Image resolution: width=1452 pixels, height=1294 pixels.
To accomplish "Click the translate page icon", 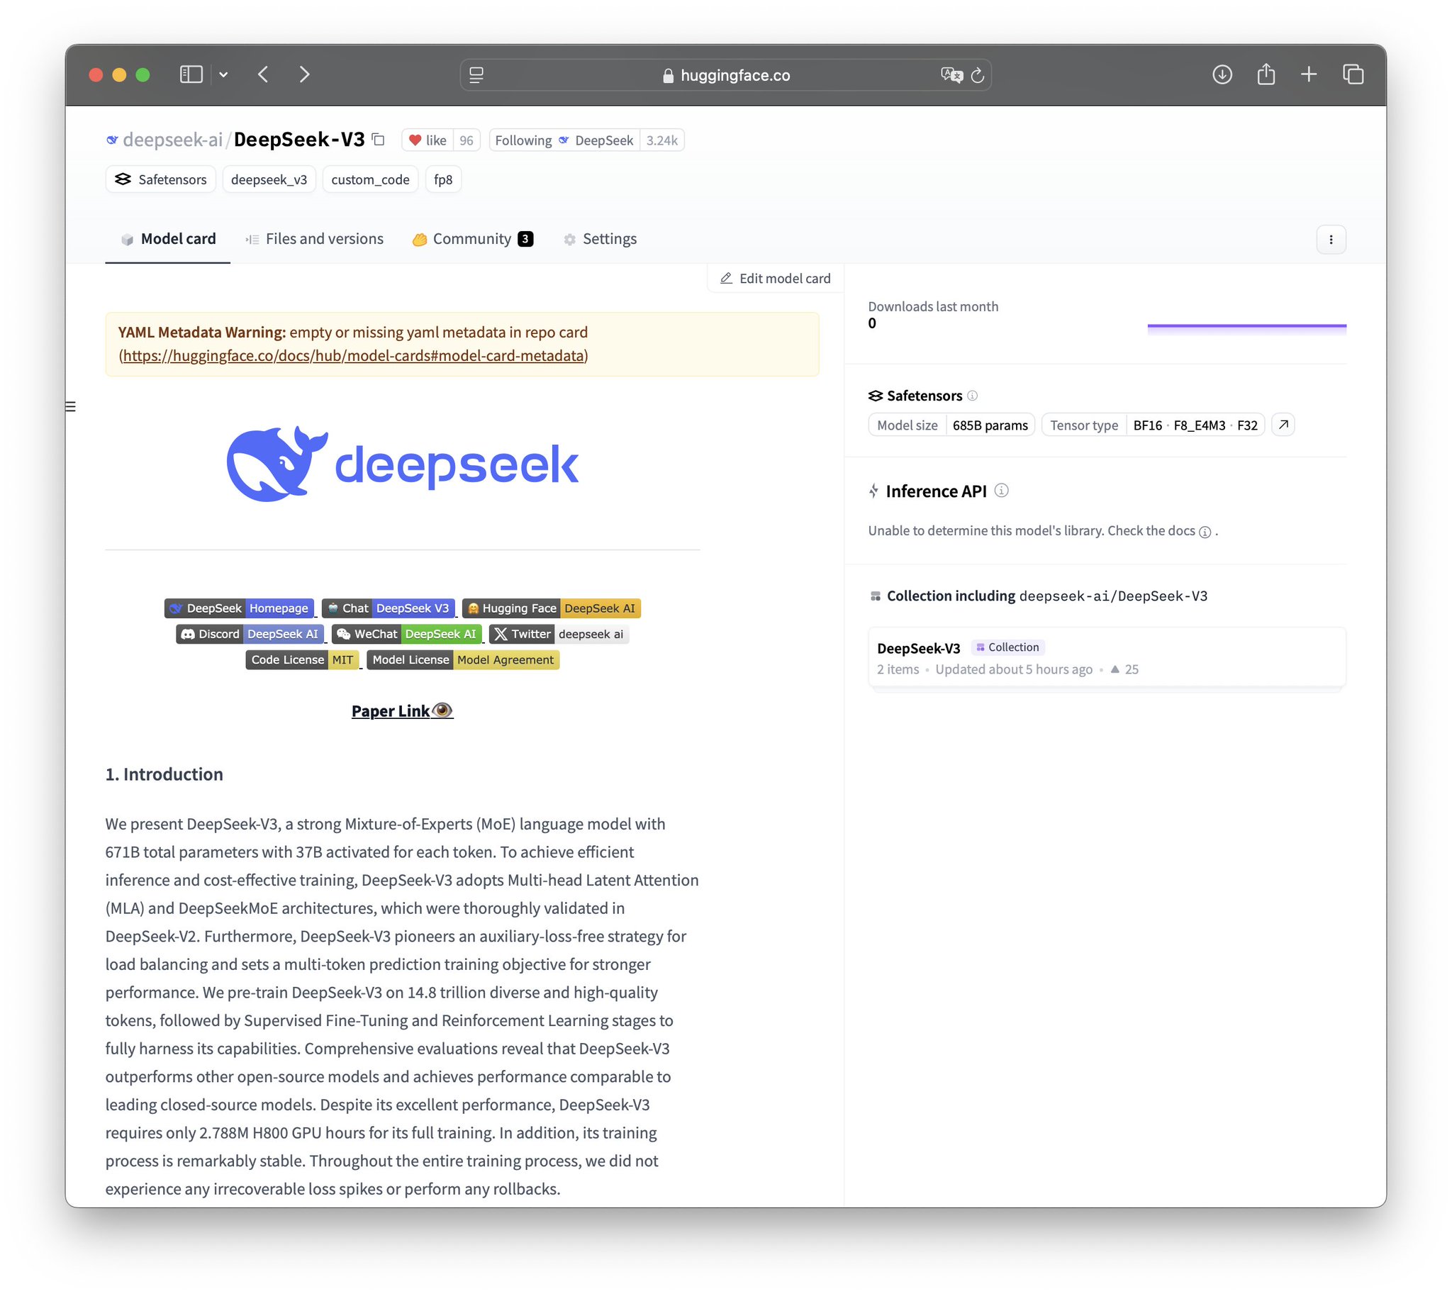I will point(951,74).
